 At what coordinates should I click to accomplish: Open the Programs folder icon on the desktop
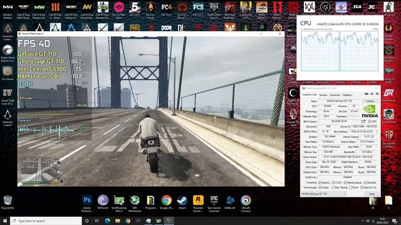[150, 202]
